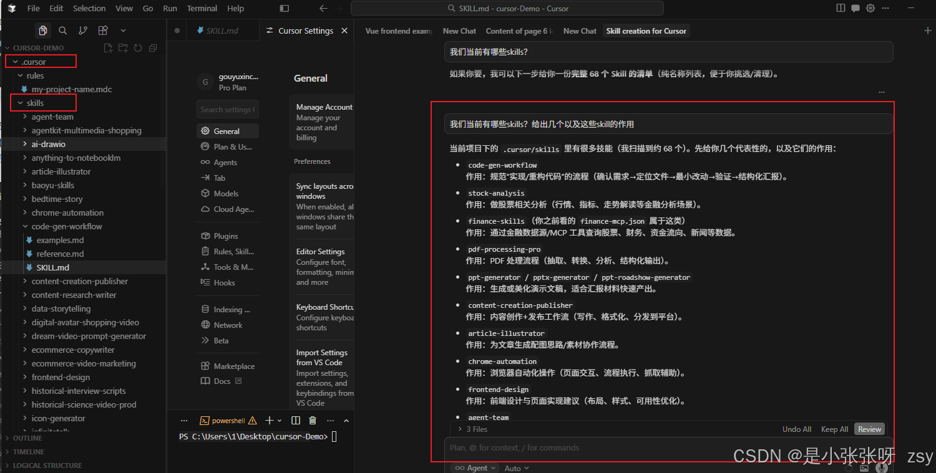
Task: Expand code-gen-workflow folder contents
Action: [67, 226]
